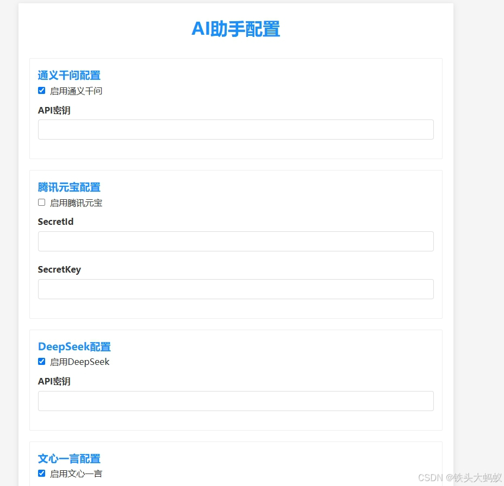Click the 腾讯元宝配置 section heading
This screenshot has width=504, height=486.
(x=69, y=187)
